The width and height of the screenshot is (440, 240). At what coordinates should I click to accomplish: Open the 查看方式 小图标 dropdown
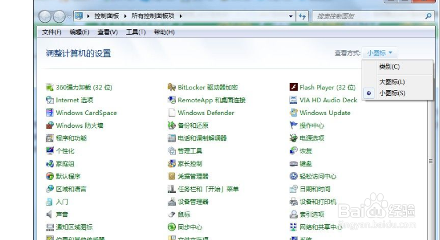380,53
